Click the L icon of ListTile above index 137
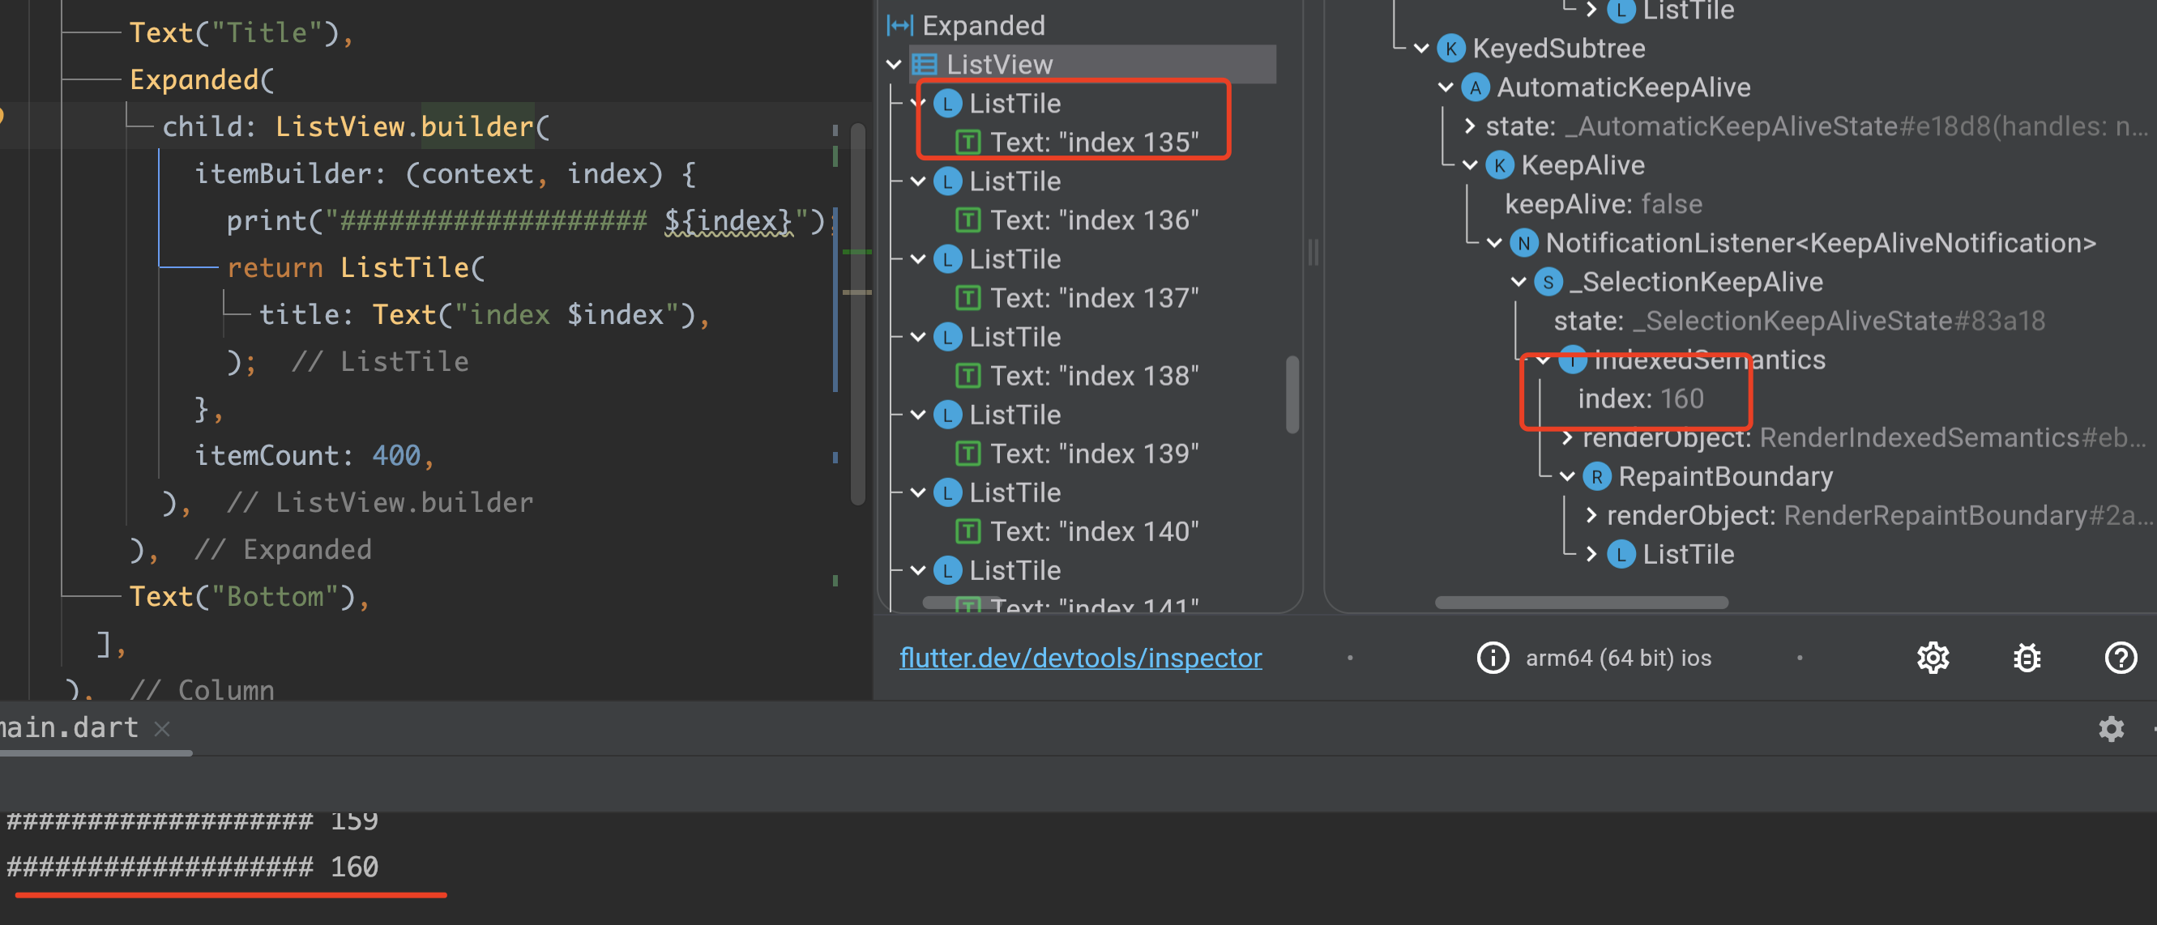 click(x=947, y=259)
